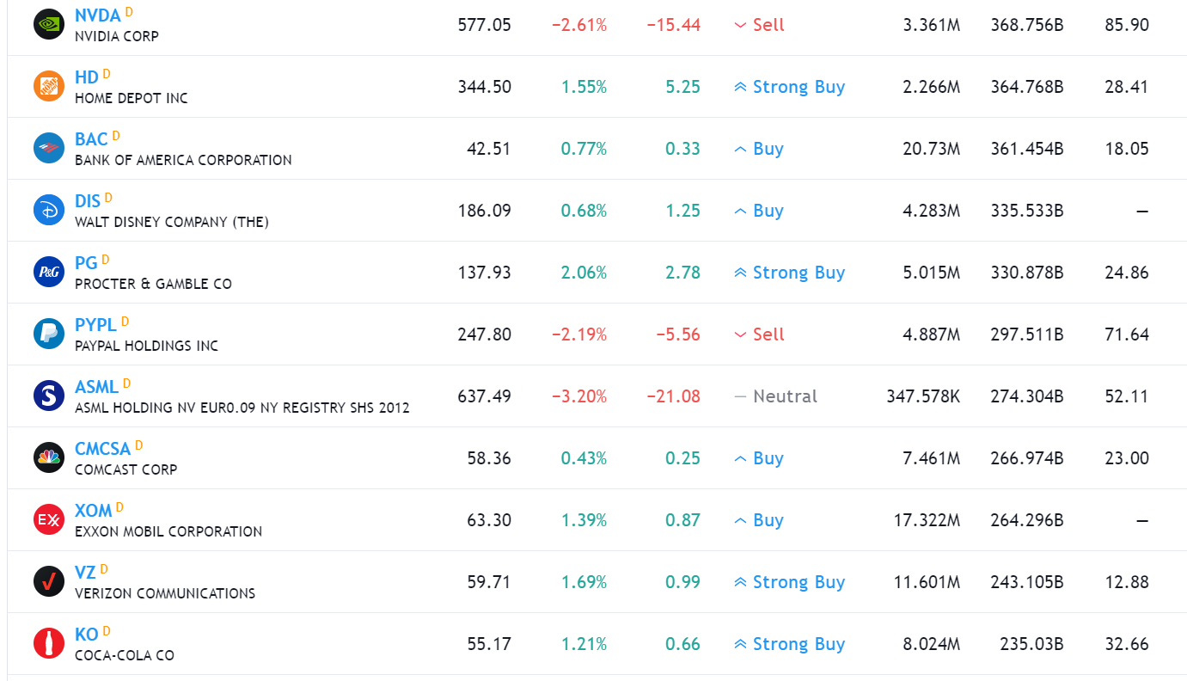Select the Strong Buy rating for PG
The height and width of the screenshot is (681, 1187).
pyautogui.click(x=789, y=273)
